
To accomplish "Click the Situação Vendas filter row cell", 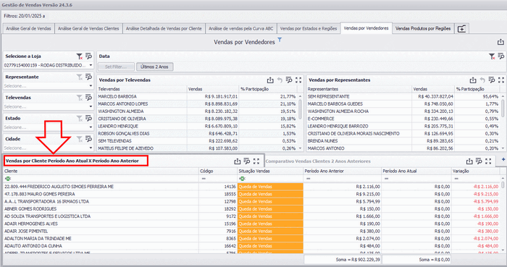I will coord(270,179).
